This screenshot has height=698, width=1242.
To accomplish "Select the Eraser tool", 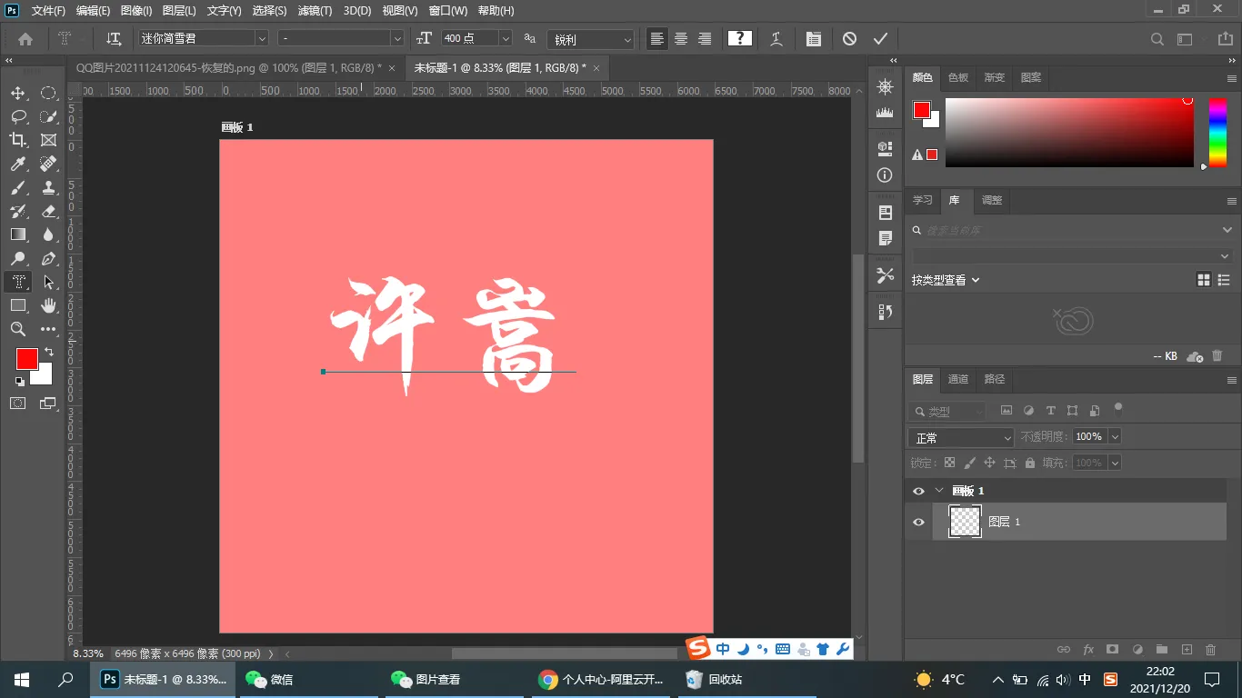I will pos(48,211).
